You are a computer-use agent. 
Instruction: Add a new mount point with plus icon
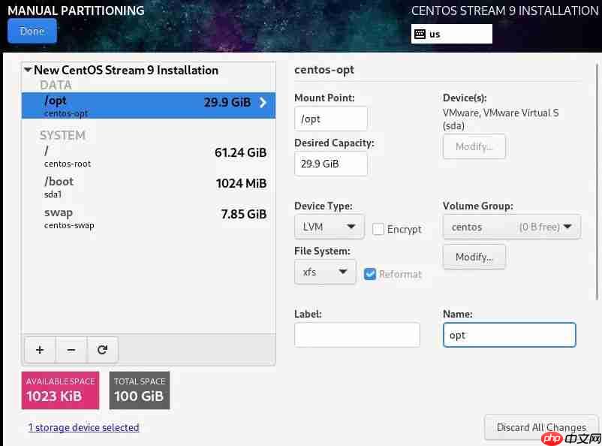[x=40, y=350]
